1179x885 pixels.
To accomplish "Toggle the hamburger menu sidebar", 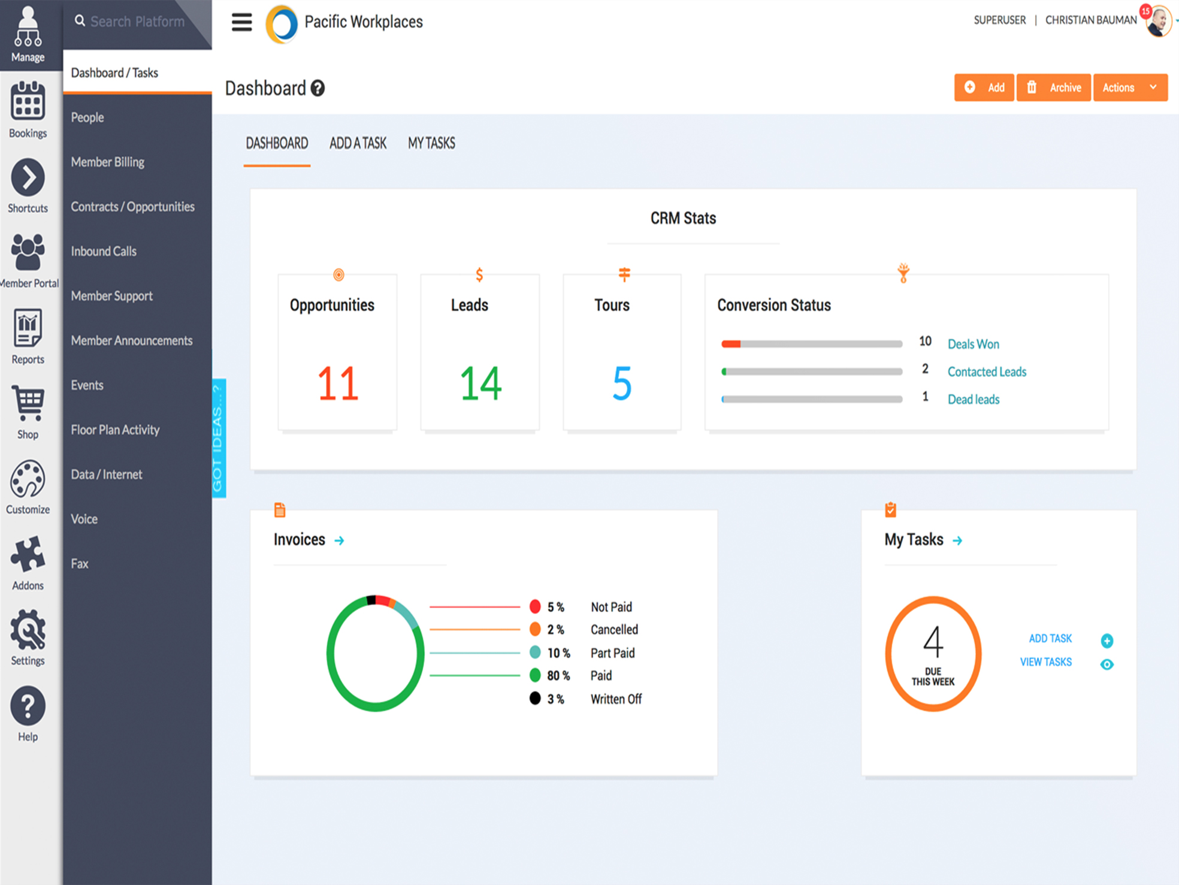I will (x=242, y=22).
